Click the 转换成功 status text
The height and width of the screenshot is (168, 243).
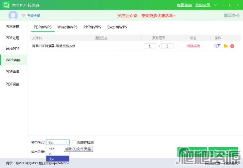pos(193,46)
